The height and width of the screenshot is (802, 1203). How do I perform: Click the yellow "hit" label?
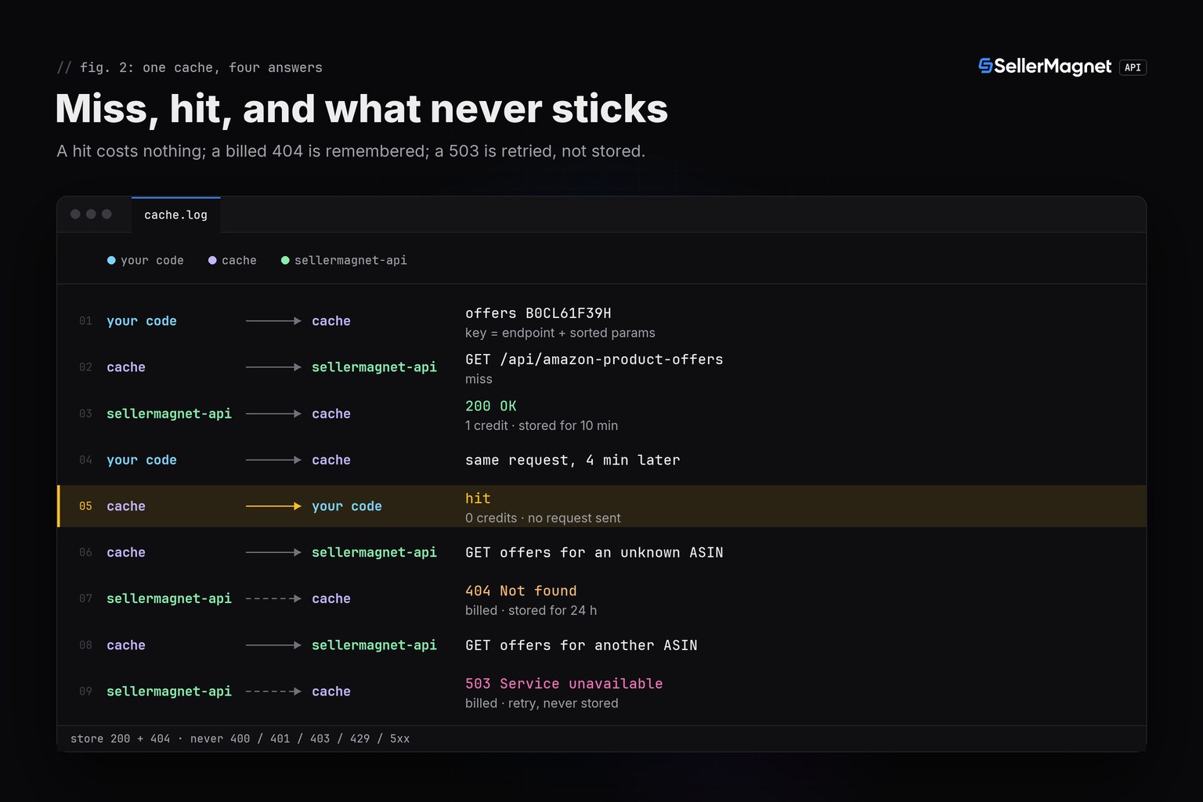(478, 498)
